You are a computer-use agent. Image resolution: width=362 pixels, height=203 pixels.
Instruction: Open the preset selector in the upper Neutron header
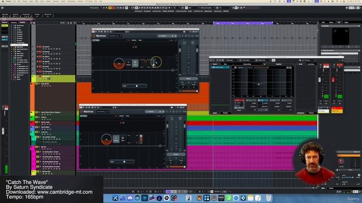point(167,36)
